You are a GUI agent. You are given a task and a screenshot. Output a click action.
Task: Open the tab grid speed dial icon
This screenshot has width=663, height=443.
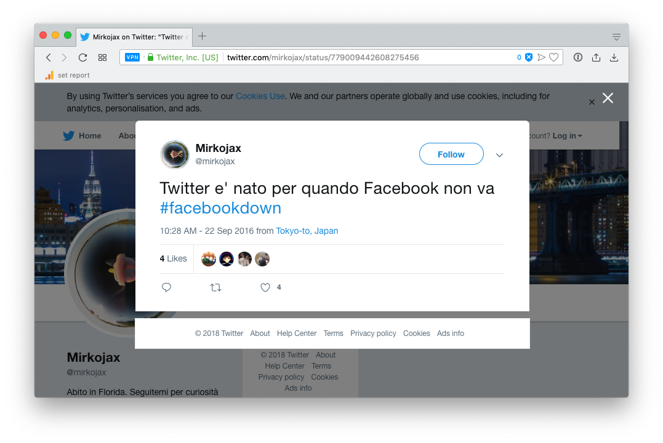pyautogui.click(x=102, y=57)
